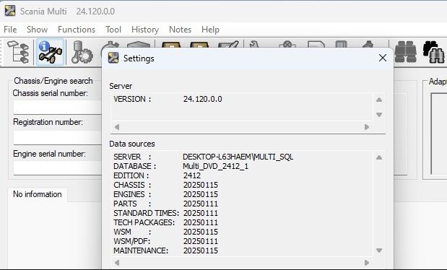Click the grey binoculars search icon

point(405,52)
